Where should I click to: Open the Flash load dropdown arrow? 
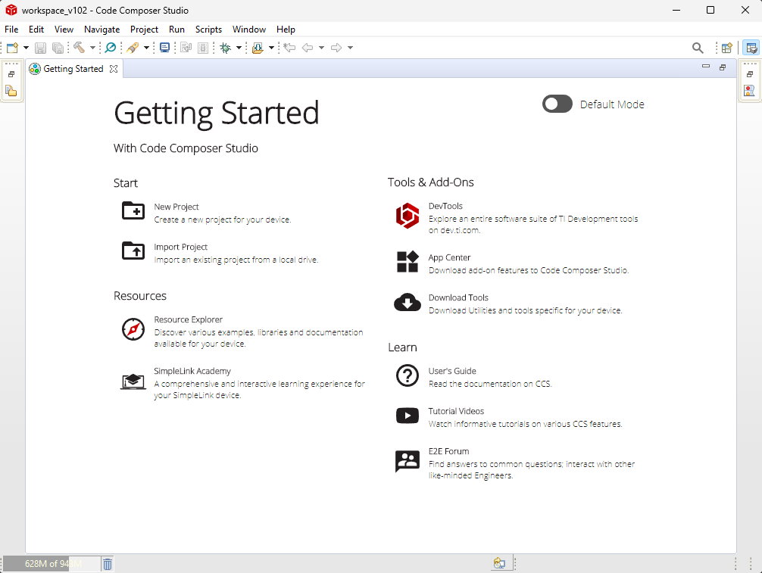271,48
